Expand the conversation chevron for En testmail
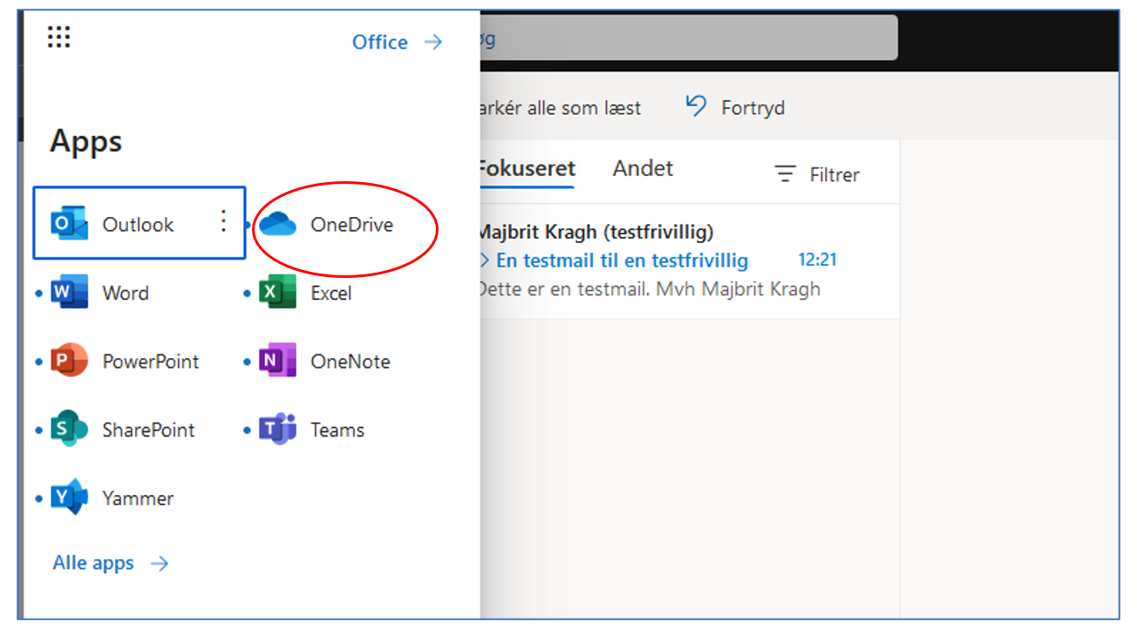Screen dimensions: 1137x636 click(485, 260)
